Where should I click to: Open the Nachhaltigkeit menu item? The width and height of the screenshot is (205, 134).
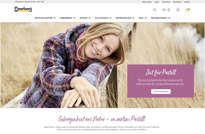159,18
